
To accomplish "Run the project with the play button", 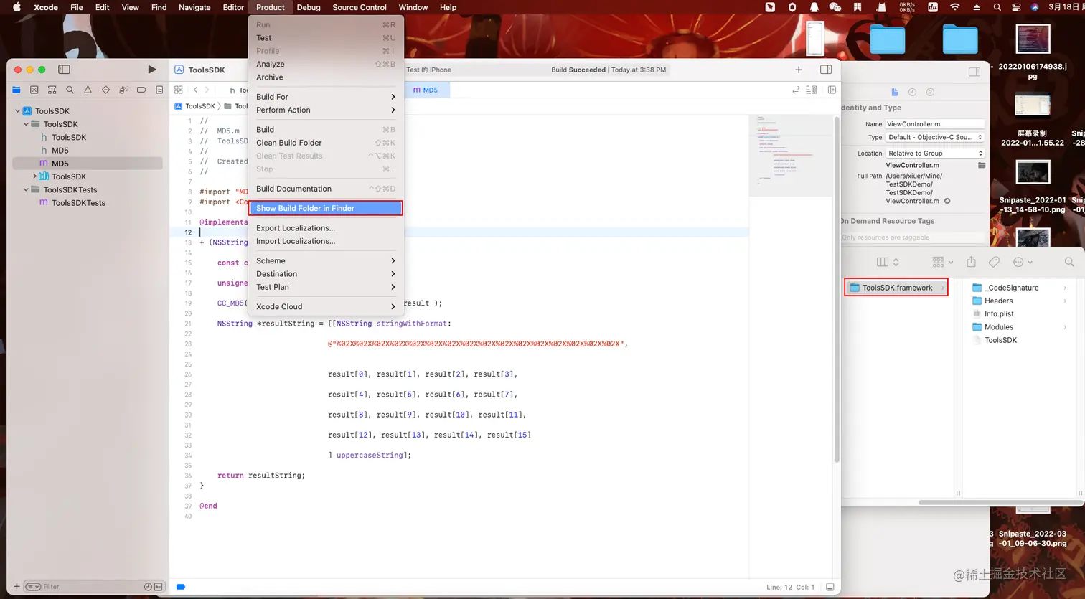I will tap(151, 70).
